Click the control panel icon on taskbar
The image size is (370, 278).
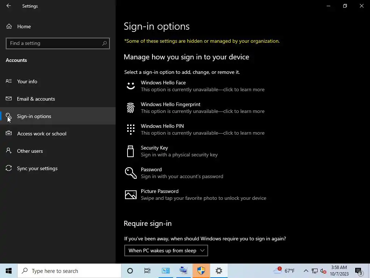pyautogui.click(x=165, y=271)
